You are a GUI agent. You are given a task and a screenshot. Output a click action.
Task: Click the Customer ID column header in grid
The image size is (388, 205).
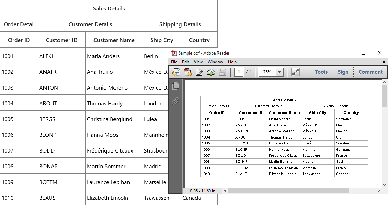[62, 40]
